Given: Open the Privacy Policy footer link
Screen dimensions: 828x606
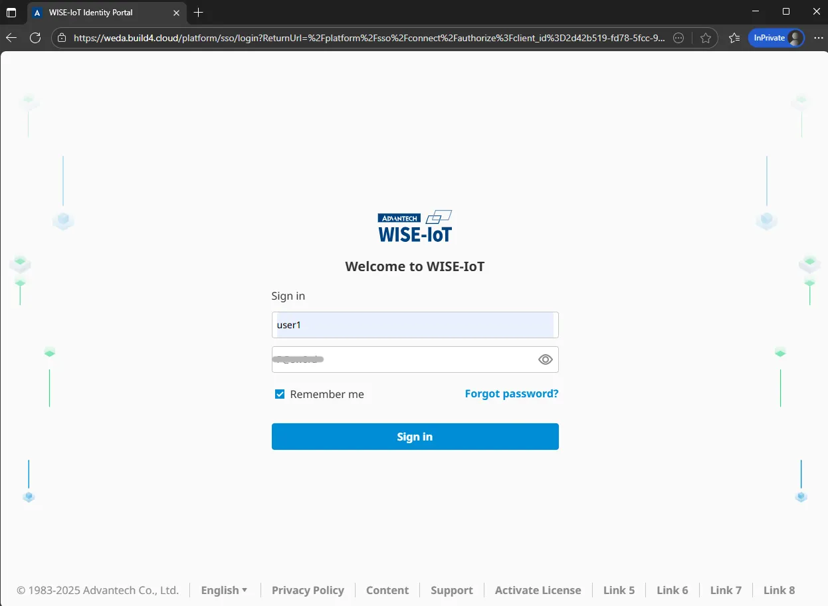Looking at the screenshot, I should pos(308,590).
